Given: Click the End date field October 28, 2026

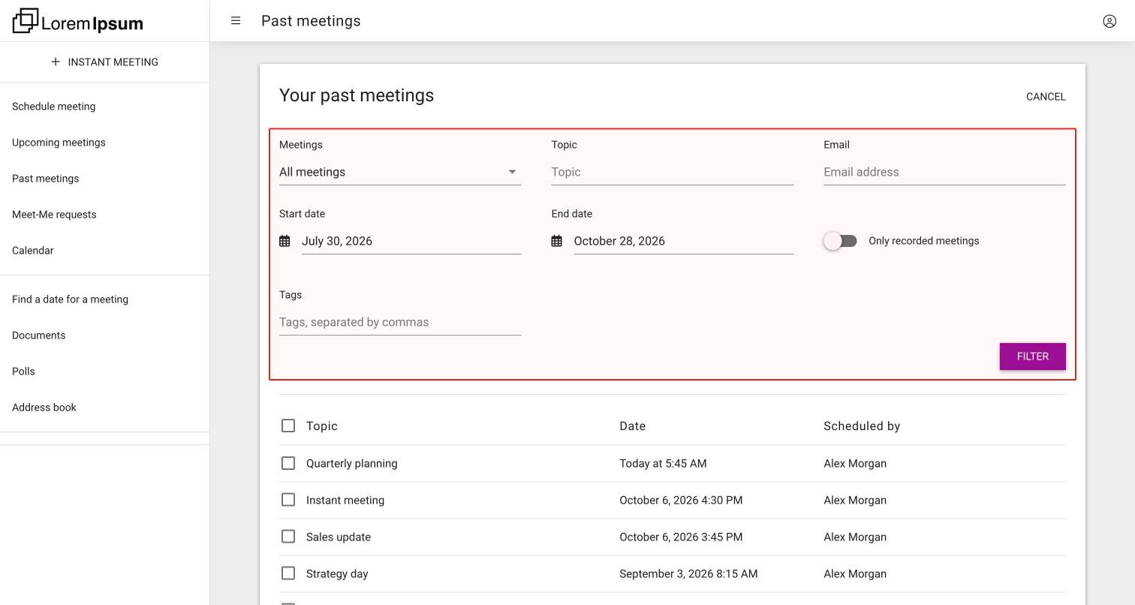Looking at the screenshot, I should tap(684, 241).
